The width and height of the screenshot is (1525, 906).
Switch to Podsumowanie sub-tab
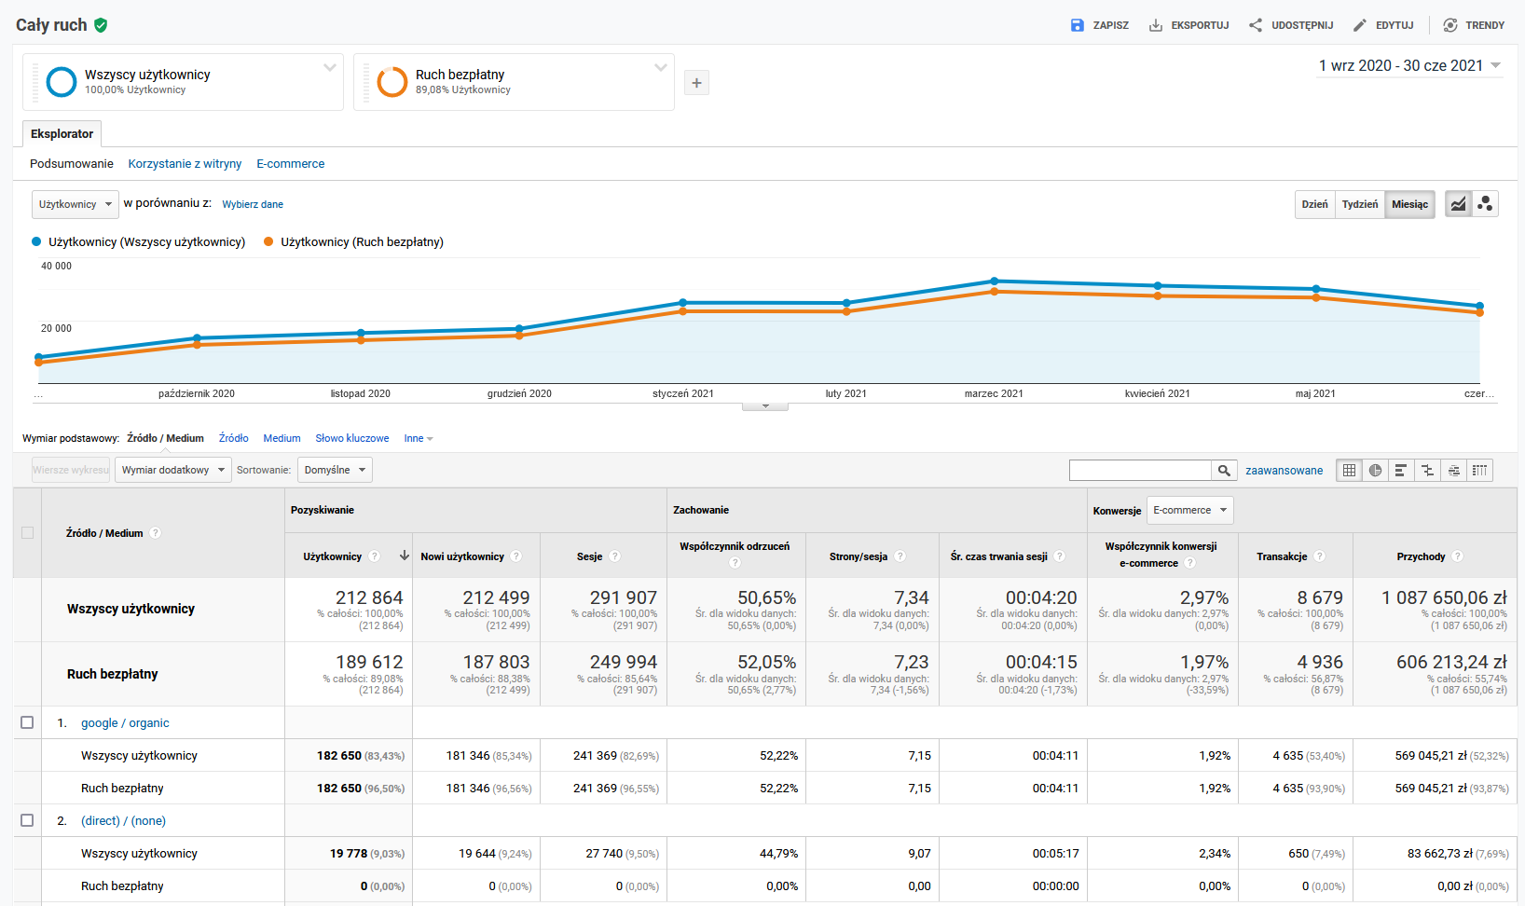click(x=72, y=163)
